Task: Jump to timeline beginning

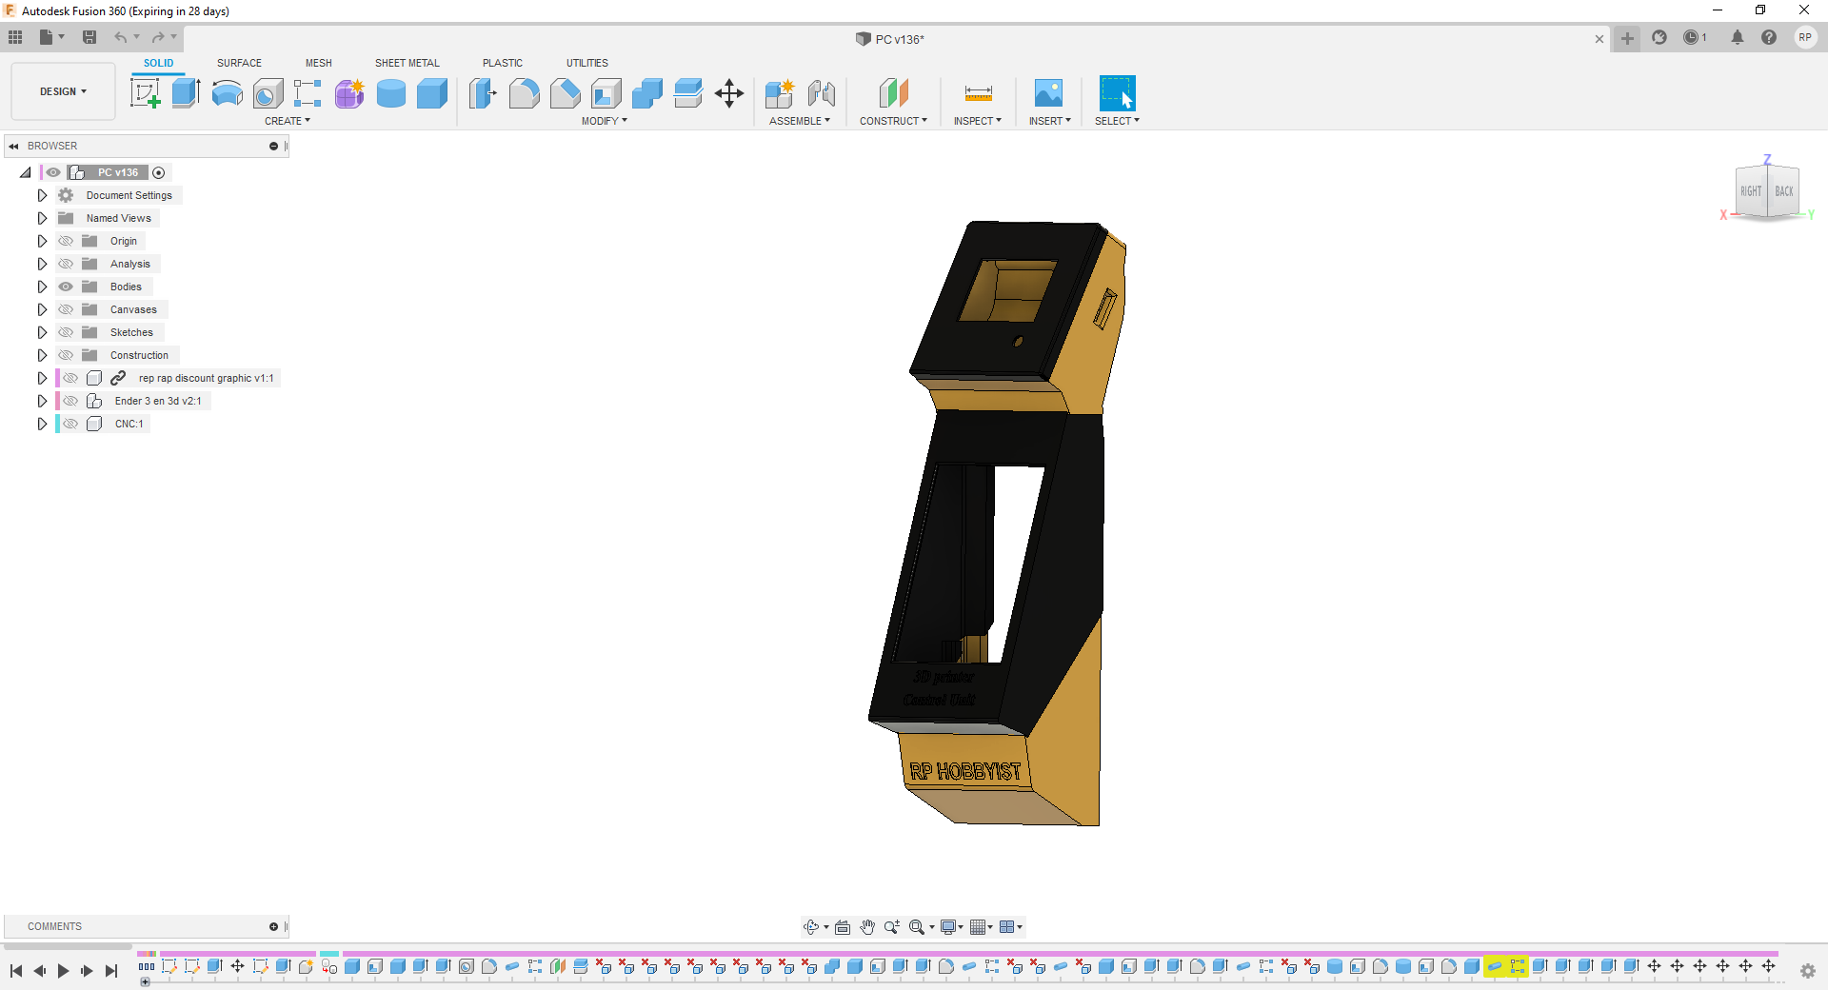Action: [16, 971]
